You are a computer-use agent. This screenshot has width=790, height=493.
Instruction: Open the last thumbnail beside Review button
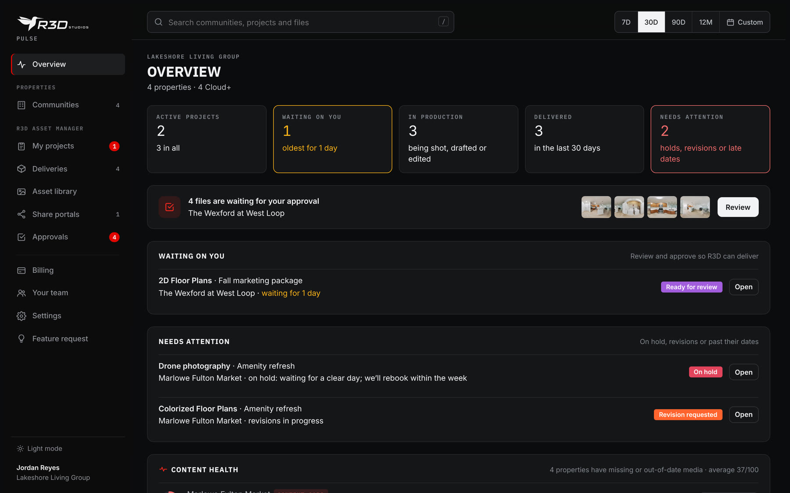(695, 207)
